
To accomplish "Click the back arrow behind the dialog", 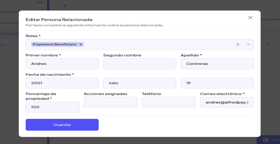I will [65, 6].
